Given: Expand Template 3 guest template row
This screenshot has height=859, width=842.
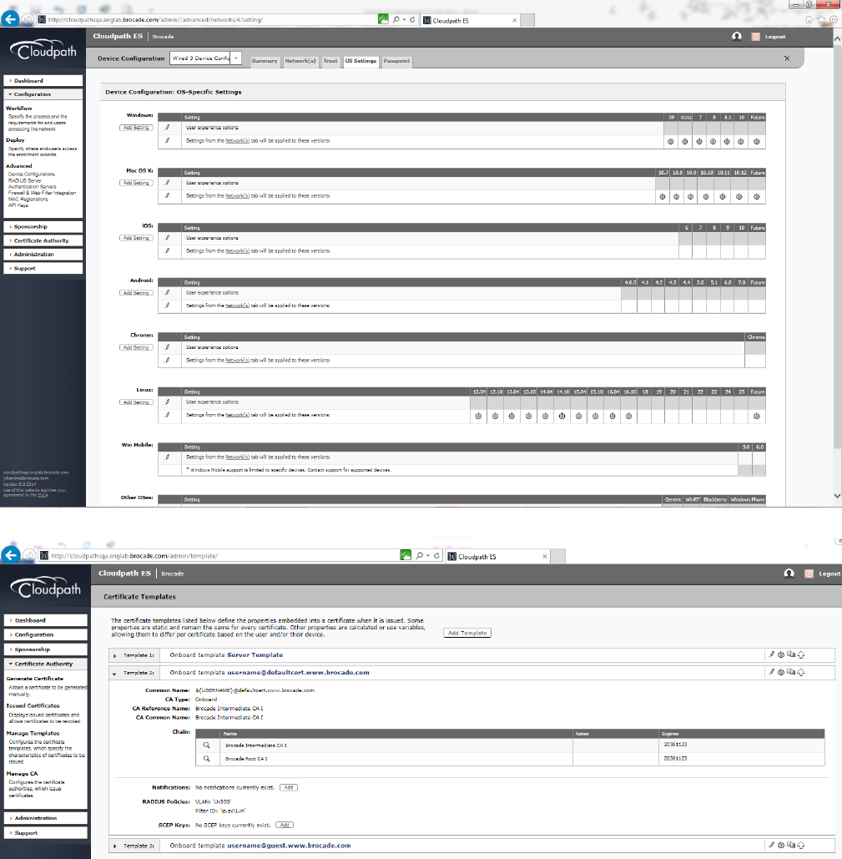Looking at the screenshot, I should click(x=114, y=846).
